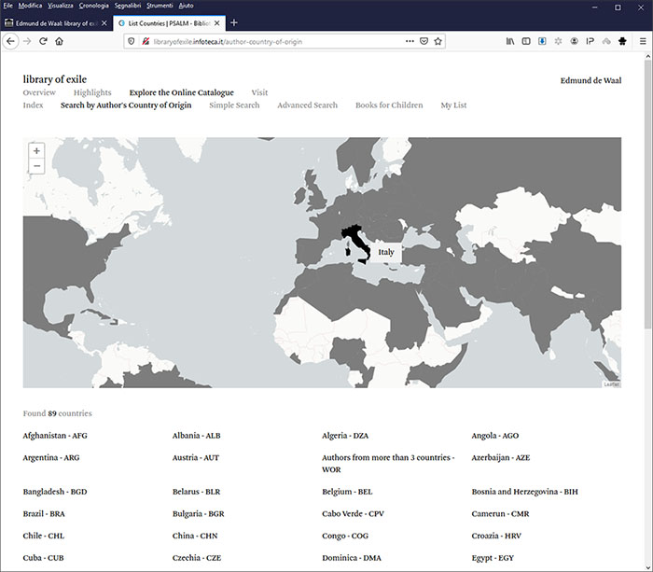Open the Index sub-page
Screen dimensions: 653x572
(x=33, y=105)
